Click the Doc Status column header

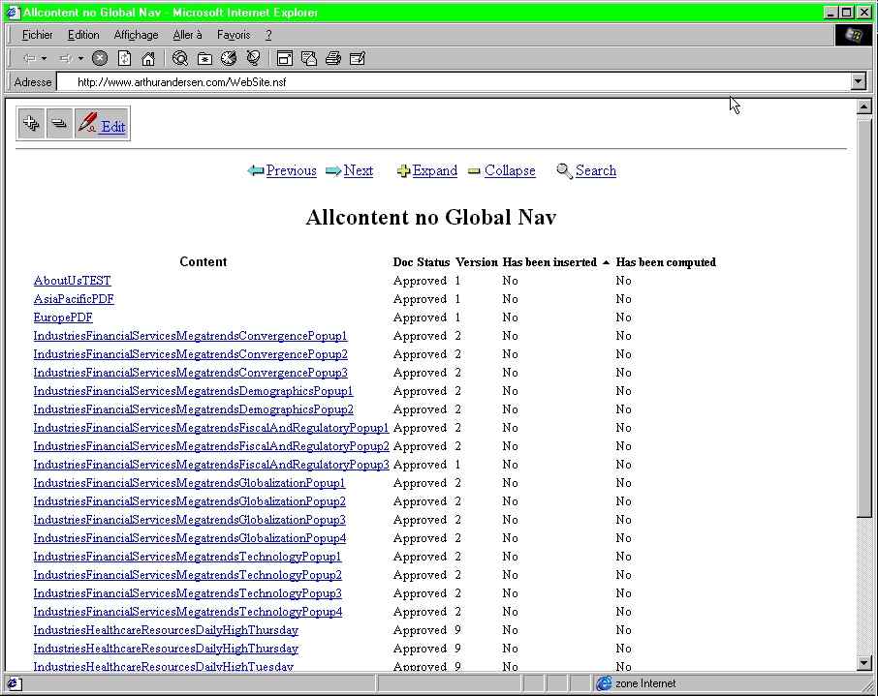422,261
